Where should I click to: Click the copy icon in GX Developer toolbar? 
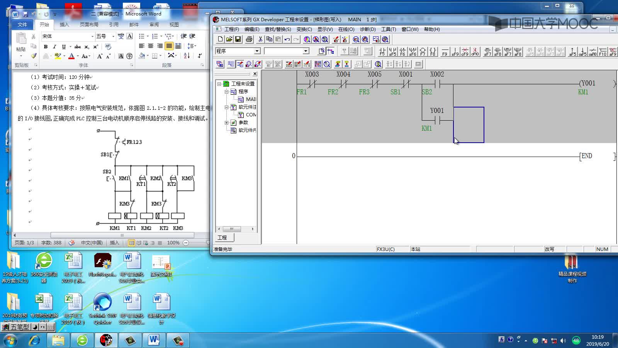(x=269, y=39)
